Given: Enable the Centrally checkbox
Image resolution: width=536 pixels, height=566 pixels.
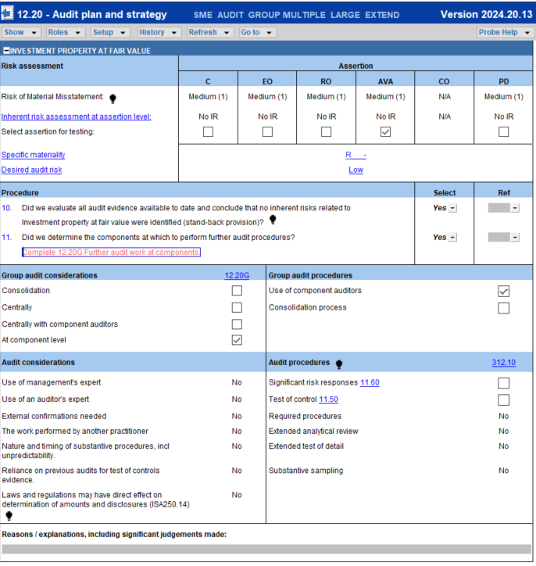Looking at the screenshot, I should pyautogui.click(x=237, y=307).
